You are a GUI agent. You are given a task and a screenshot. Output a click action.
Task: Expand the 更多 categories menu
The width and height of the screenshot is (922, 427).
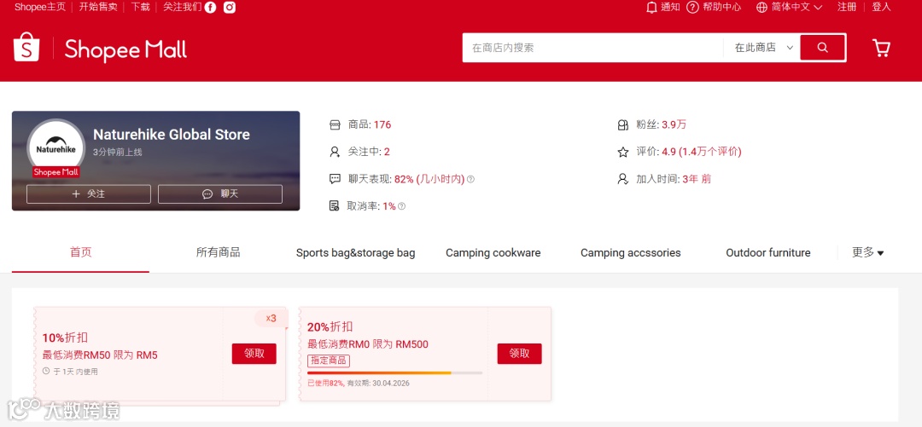click(868, 252)
